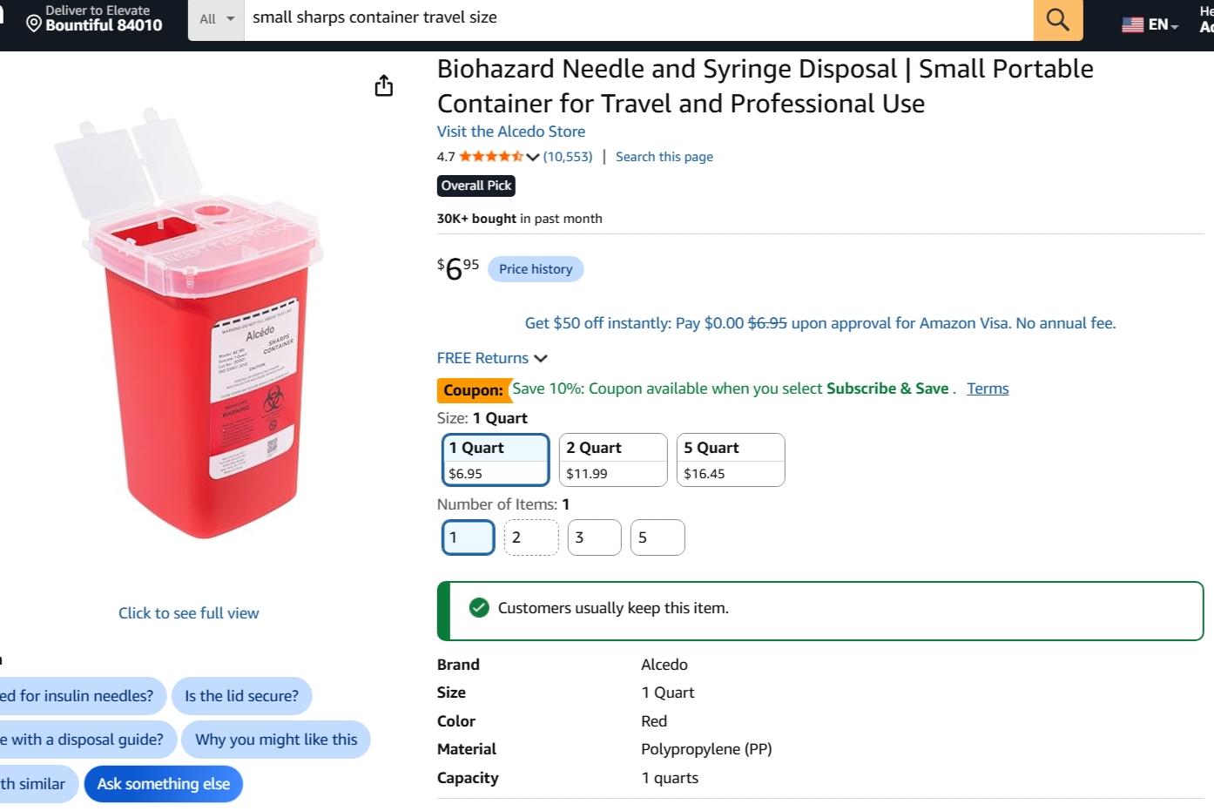The width and height of the screenshot is (1214, 811).
Task: Choose the 5 Quart size for $16.45
Action: [x=731, y=460]
